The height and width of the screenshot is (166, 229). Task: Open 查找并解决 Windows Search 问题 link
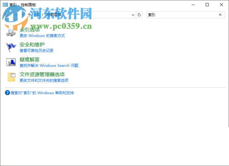(x=49, y=65)
